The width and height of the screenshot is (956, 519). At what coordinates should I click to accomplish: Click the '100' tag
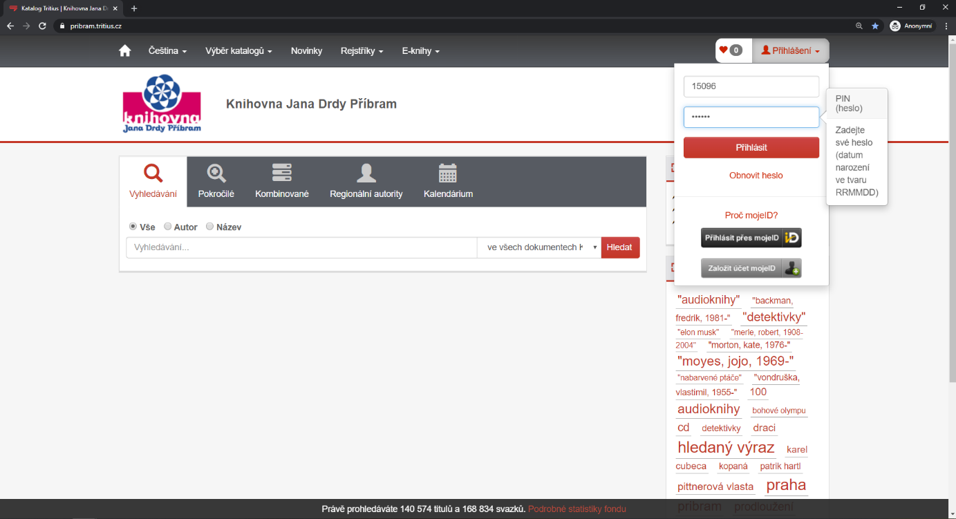point(758,392)
